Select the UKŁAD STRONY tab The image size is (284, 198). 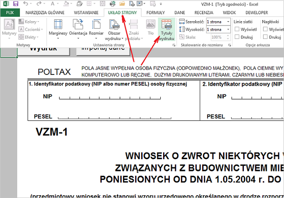pyautogui.click(x=123, y=13)
